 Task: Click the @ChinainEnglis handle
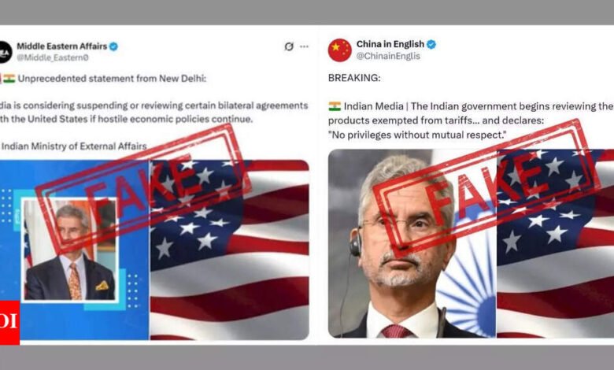click(x=388, y=56)
